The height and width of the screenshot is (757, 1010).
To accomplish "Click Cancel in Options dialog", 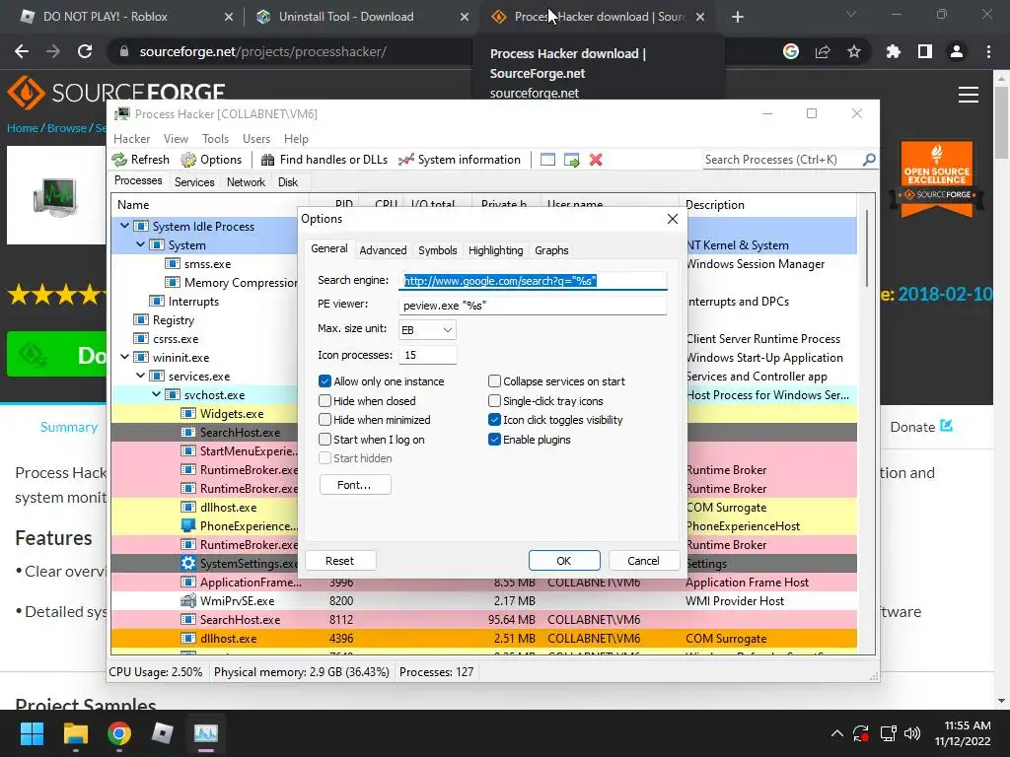I will click(x=643, y=561).
